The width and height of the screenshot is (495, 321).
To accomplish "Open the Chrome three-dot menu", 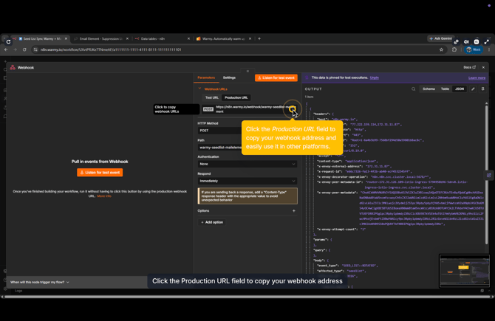I will pos(489,49).
